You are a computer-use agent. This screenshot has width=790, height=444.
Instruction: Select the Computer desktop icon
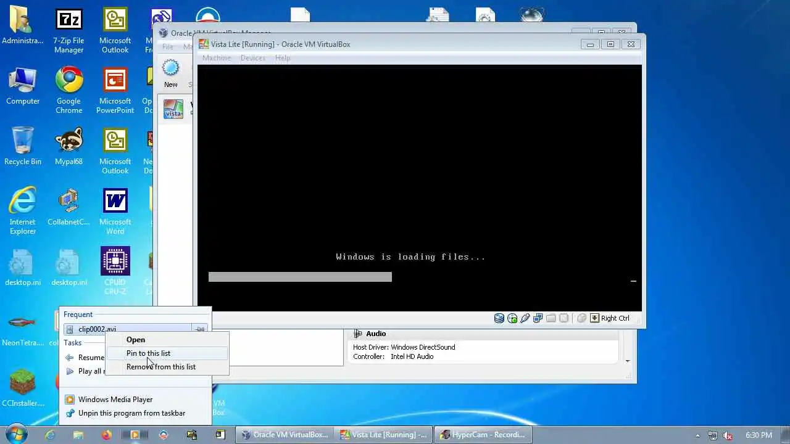23,86
